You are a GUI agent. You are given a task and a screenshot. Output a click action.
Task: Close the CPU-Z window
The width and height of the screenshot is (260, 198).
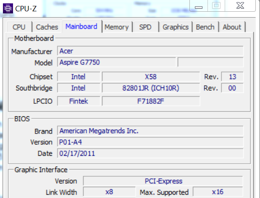point(240,5)
